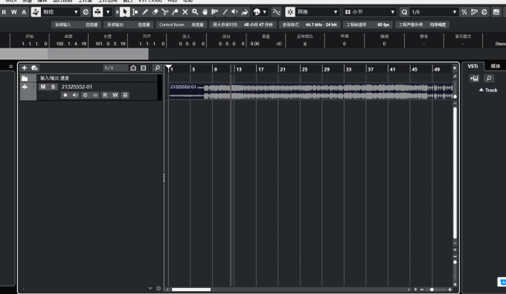Open the MIDI menu
The width and height of the screenshot is (506, 294).
[11, 1]
